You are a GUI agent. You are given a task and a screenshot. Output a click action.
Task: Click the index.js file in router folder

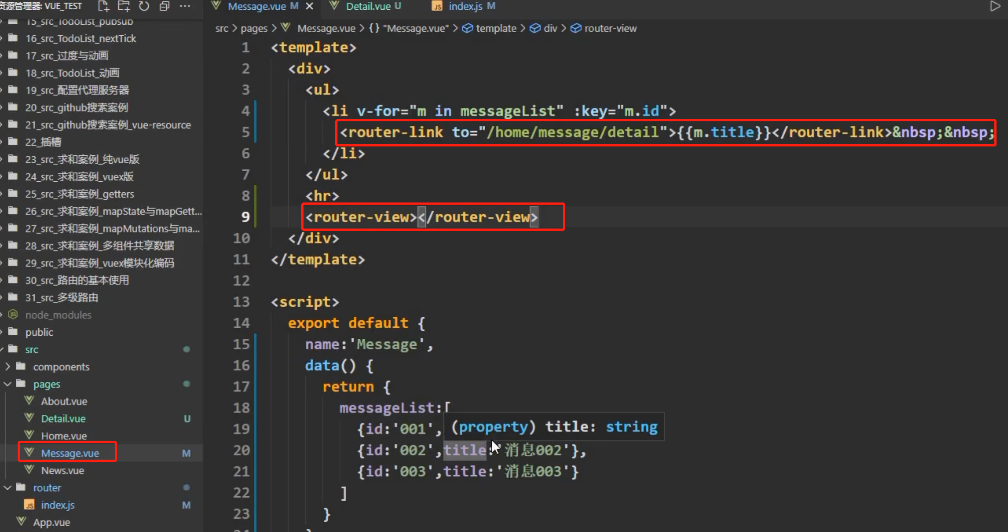57,505
